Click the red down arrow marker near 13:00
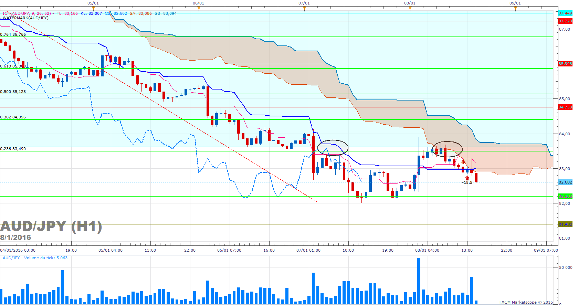 463,162
